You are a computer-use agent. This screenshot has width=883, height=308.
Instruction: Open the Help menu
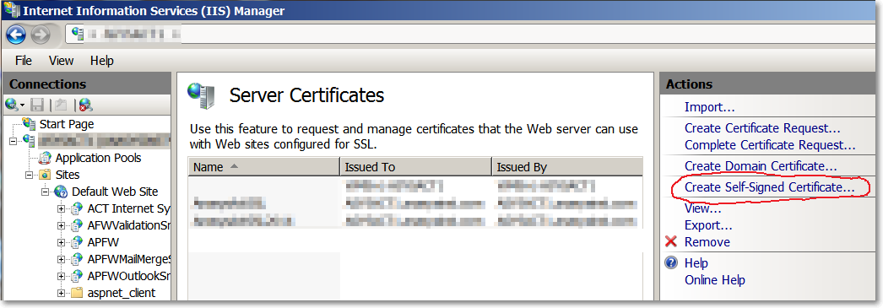coord(102,61)
